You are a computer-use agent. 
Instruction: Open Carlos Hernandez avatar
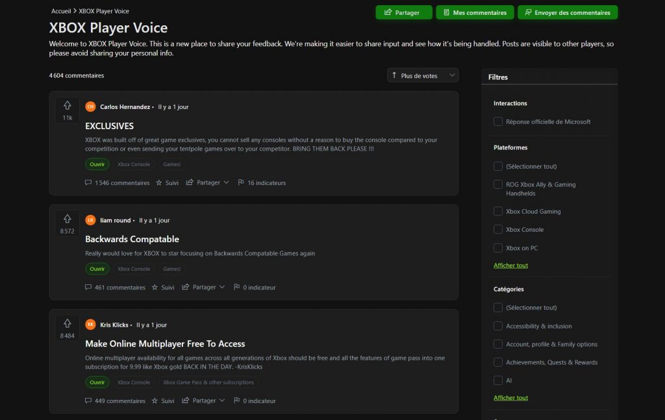tap(90, 107)
